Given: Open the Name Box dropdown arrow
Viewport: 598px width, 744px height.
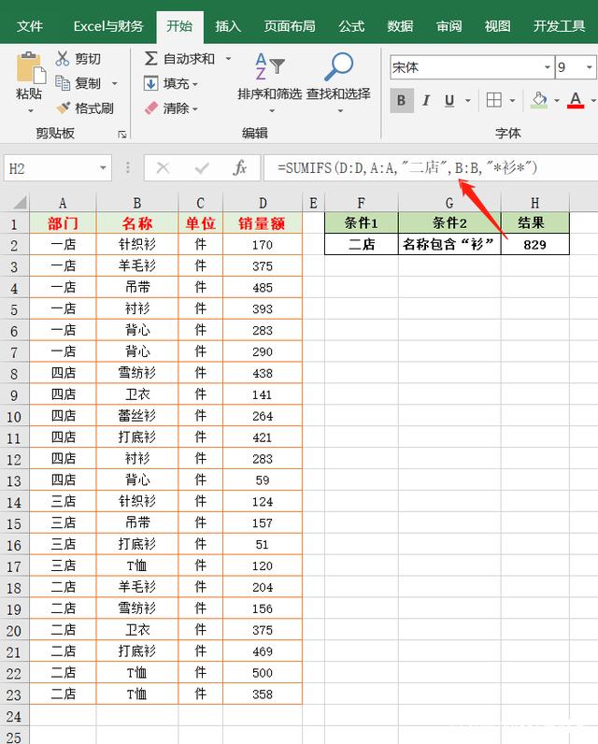Looking at the screenshot, I should click(104, 168).
